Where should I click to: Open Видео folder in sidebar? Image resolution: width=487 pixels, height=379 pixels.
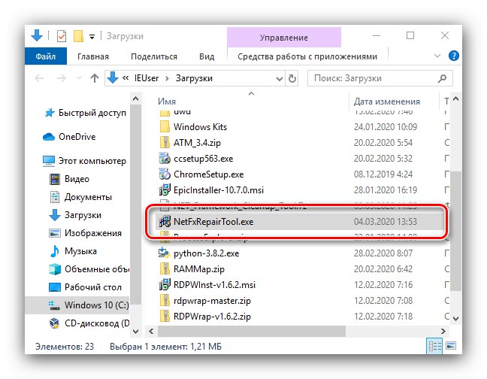[70, 179]
